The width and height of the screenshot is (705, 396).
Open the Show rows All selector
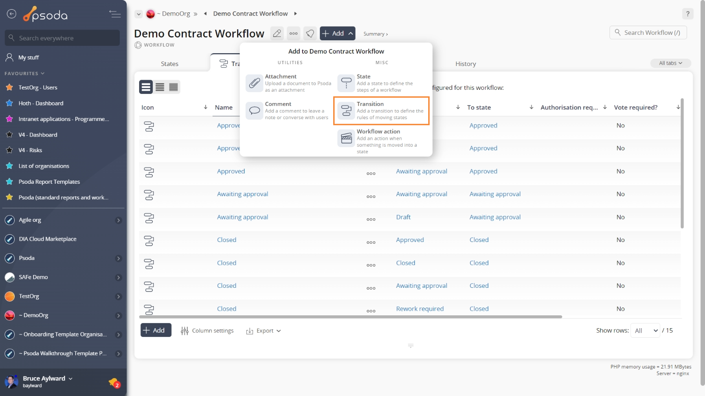point(645,330)
